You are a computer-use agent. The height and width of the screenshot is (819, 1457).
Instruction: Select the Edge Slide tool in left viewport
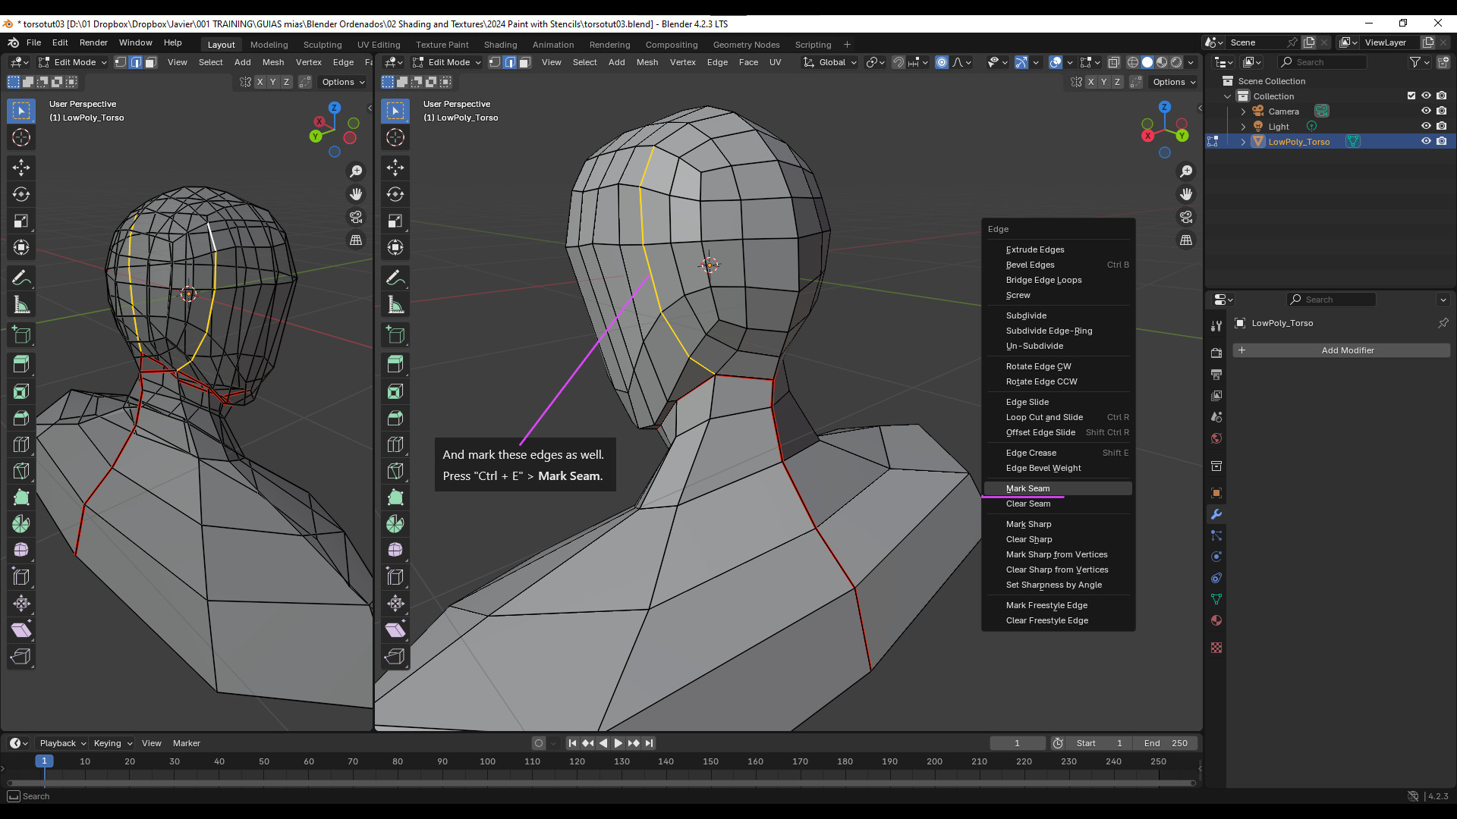(x=21, y=577)
